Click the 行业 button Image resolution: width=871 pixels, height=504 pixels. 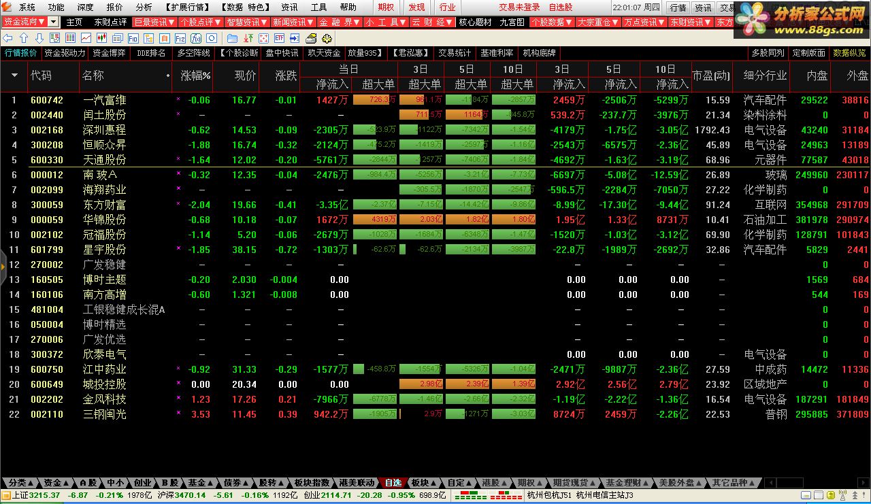pyautogui.click(x=447, y=7)
